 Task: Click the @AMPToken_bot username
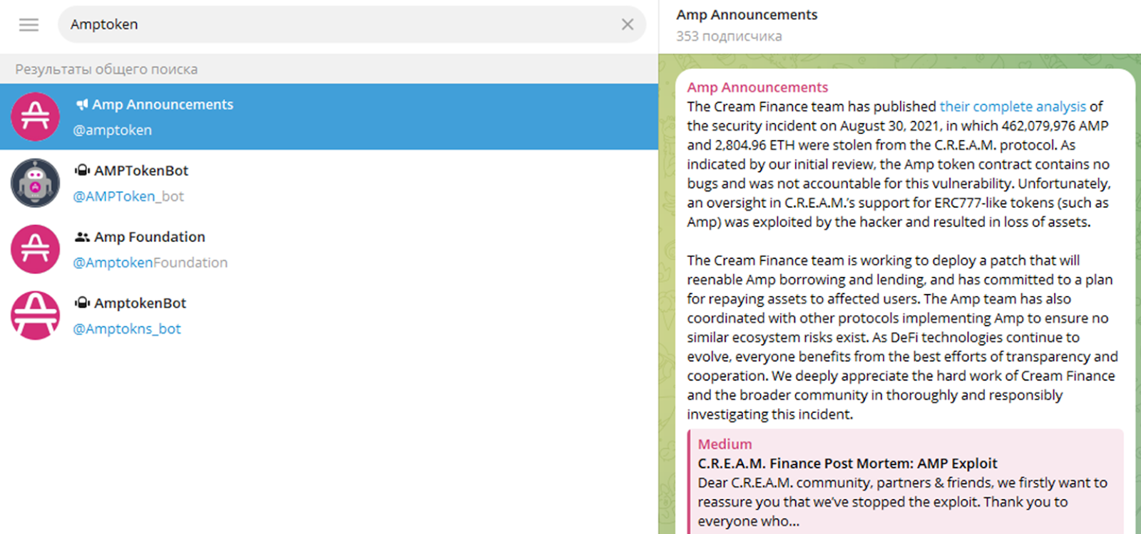point(128,197)
